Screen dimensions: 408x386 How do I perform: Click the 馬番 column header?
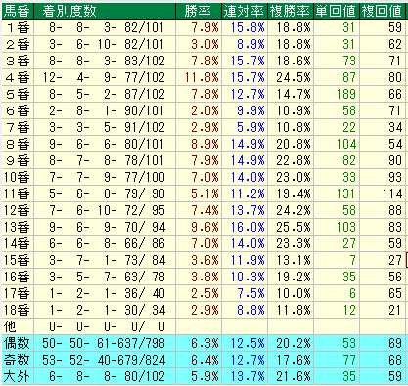coord(17,11)
